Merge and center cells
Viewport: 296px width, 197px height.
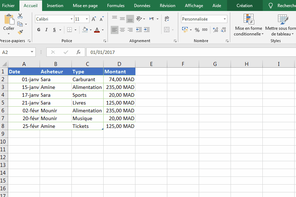pyautogui.click(x=167, y=30)
